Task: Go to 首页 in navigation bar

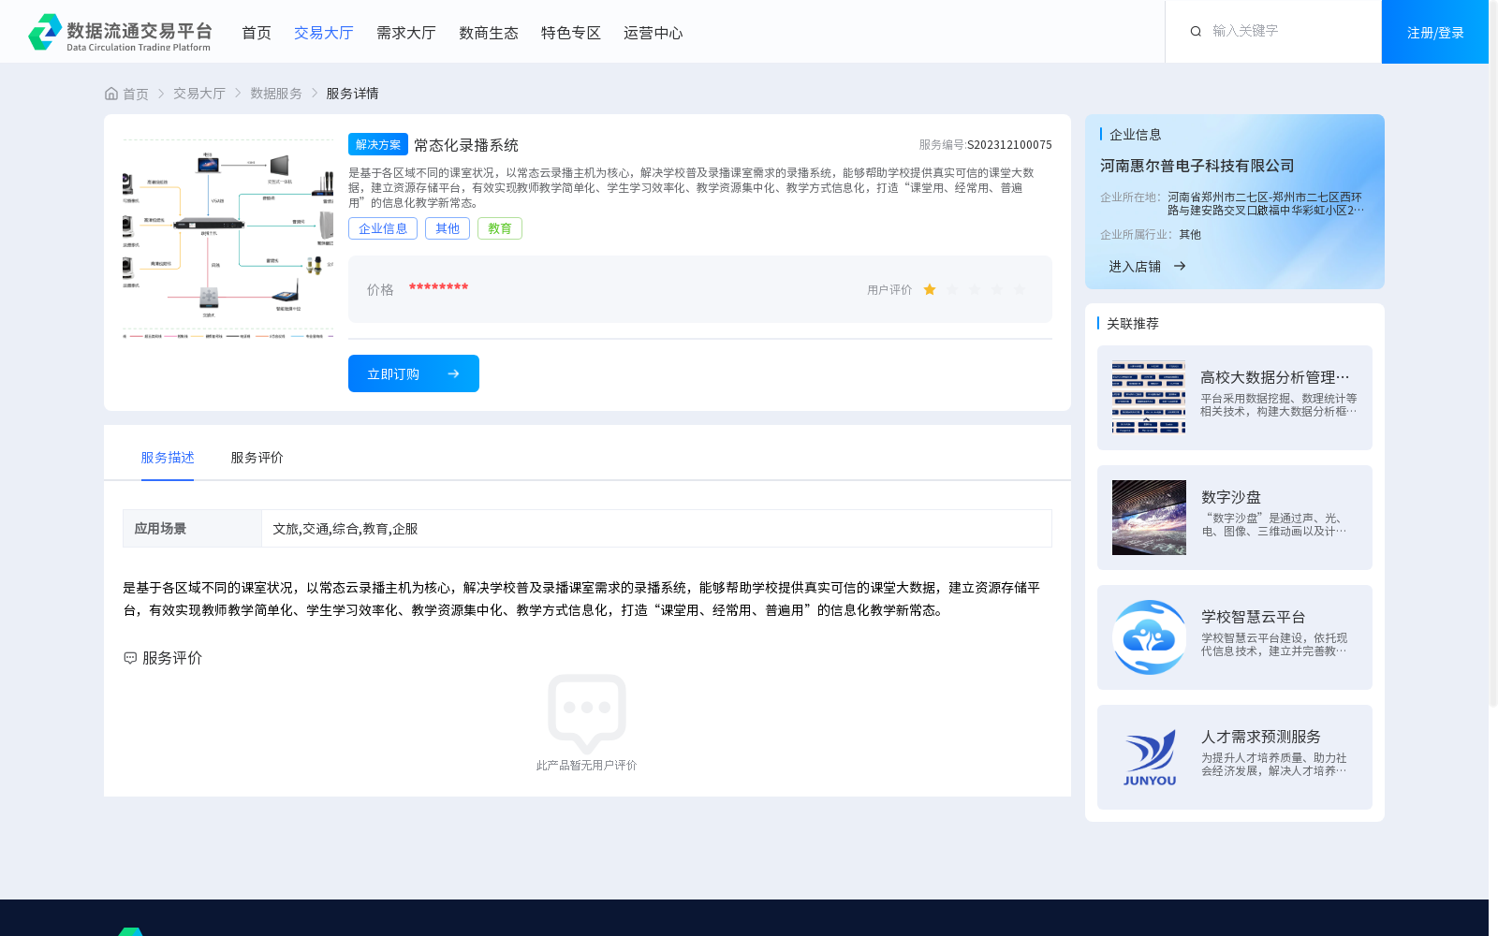Action: coord(257,33)
